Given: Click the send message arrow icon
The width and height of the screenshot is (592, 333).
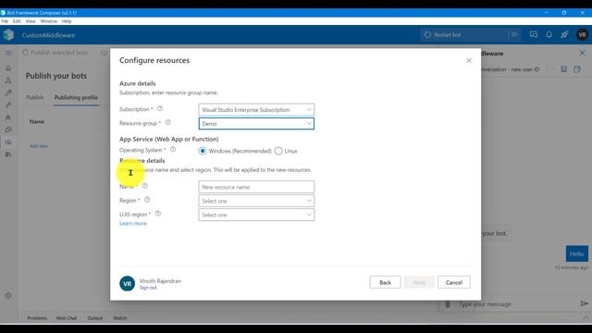Looking at the screenshot, I should coord(584,303).
